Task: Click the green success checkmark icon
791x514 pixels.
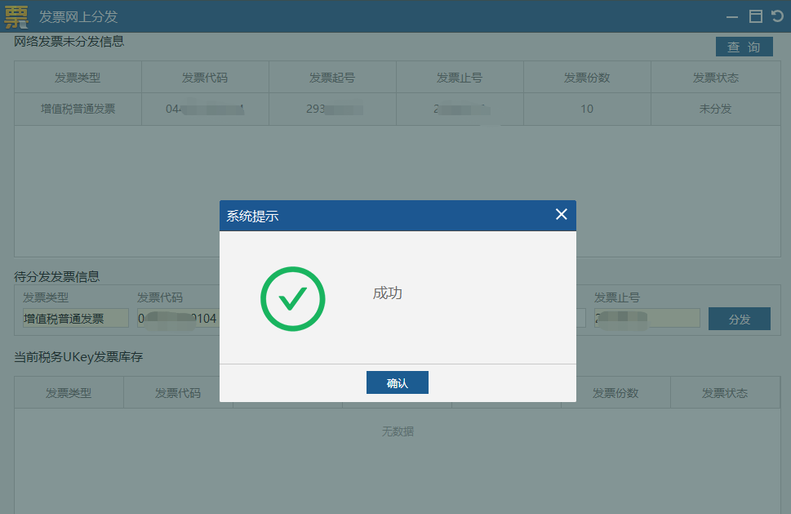Action: point(292,299)
